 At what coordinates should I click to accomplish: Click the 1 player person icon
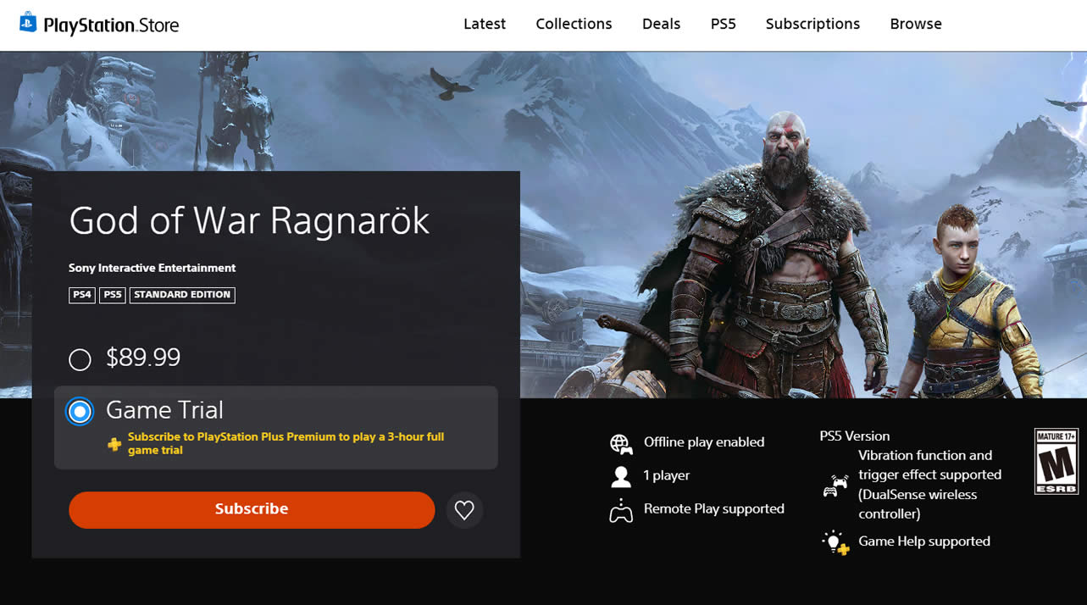[x=621, y=476]
